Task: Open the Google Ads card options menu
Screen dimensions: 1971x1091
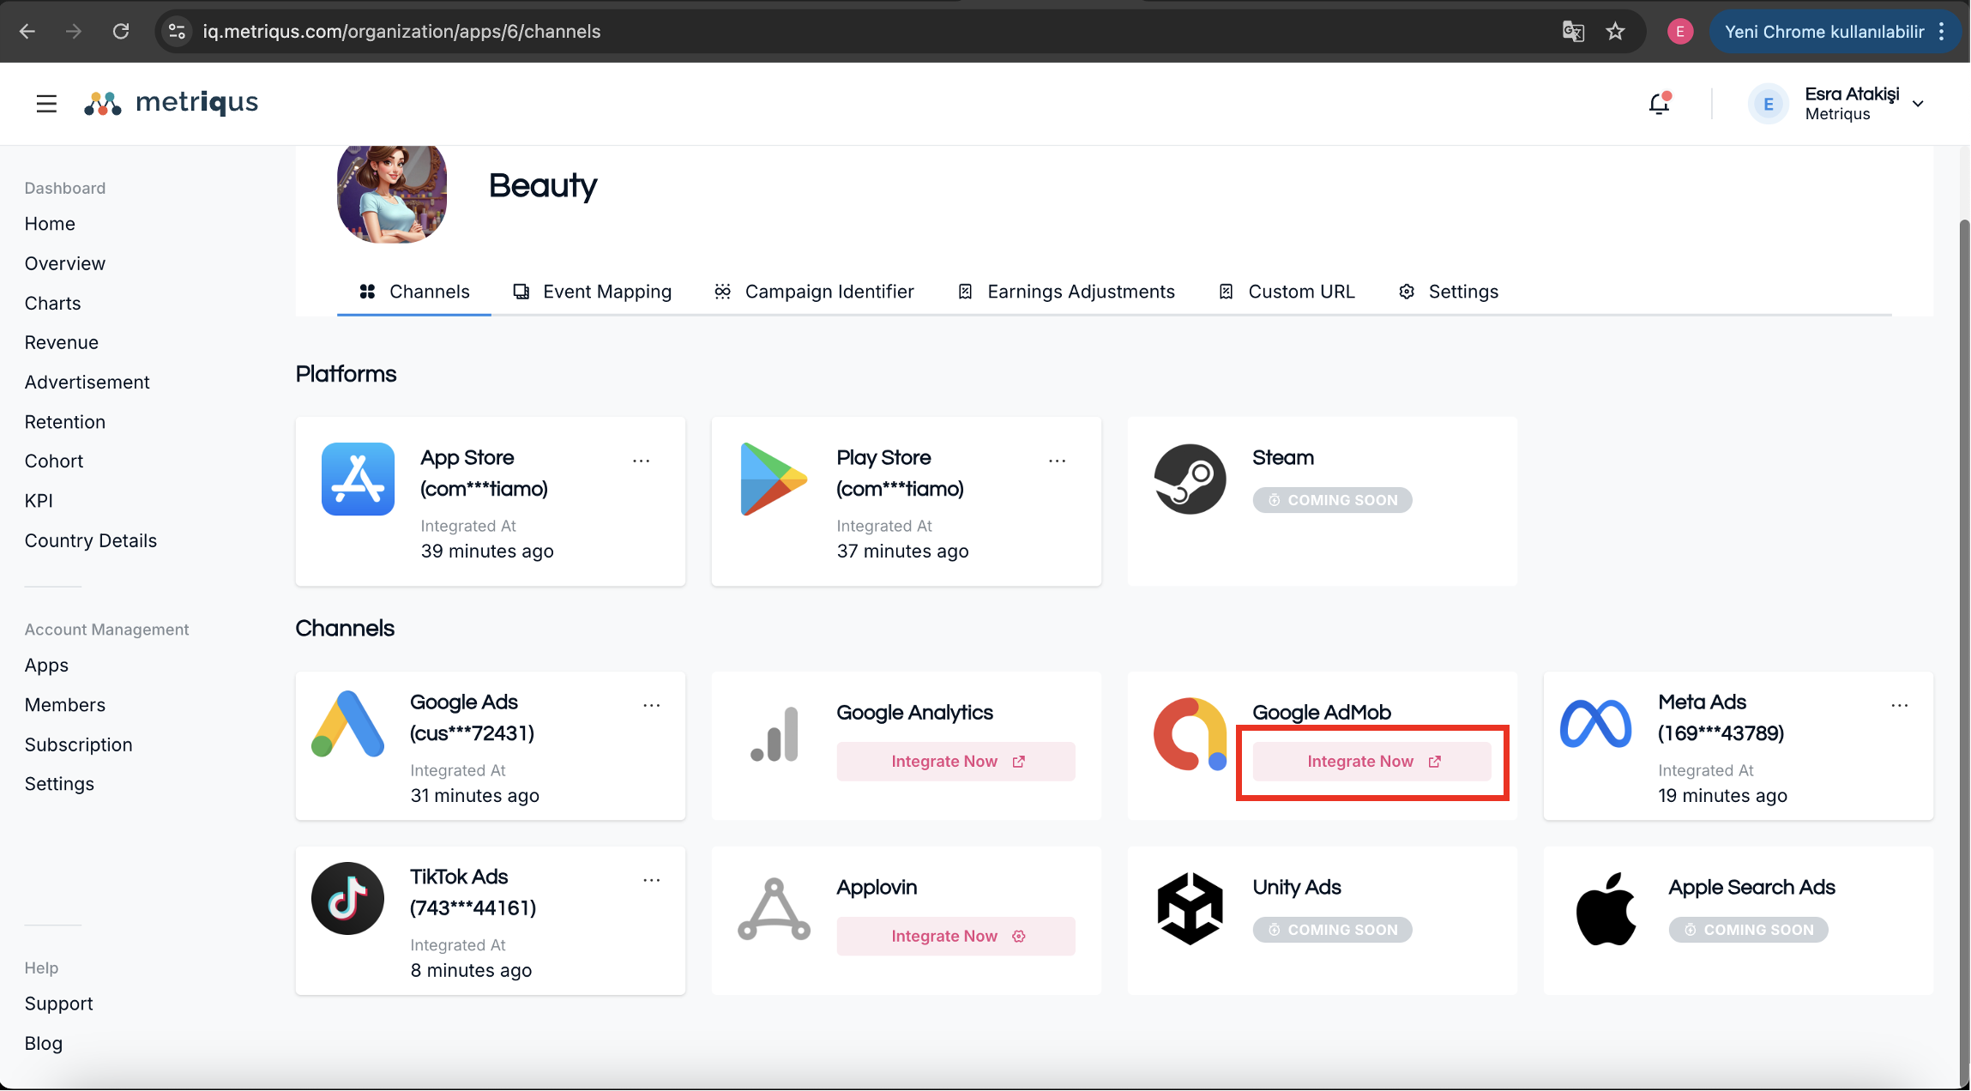Action: 651,706
